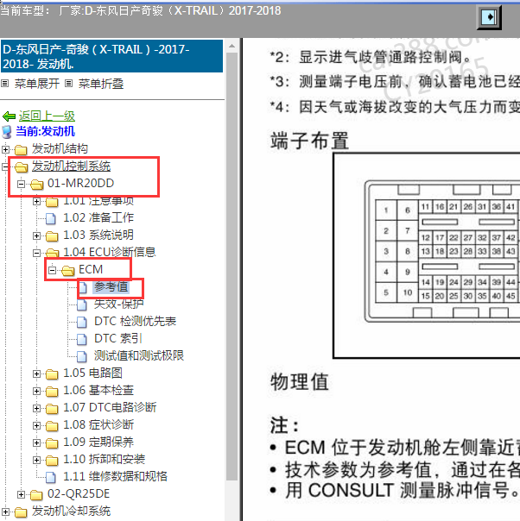Image resolution: width=520 pixels, height=521 pixels.
Task: Open 1.06 基本检查 item
Action: pyautogui.click(x=98, y=391)
